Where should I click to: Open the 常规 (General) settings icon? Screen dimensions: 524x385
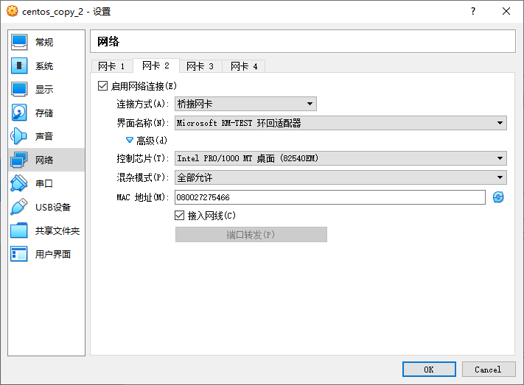point(20,43)
